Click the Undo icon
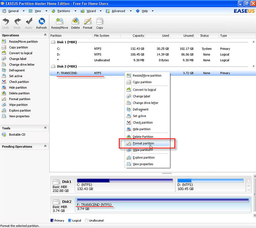 5,22
